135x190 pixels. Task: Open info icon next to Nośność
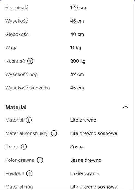[30, 61]
